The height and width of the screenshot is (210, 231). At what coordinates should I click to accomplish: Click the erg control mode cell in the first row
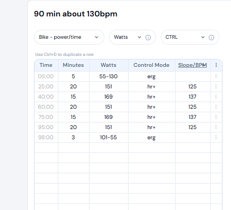(152, 76)
